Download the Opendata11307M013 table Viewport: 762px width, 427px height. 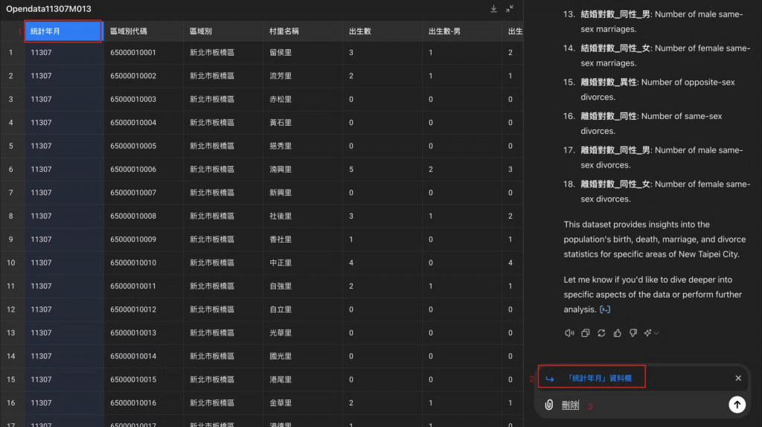[493, 9]
